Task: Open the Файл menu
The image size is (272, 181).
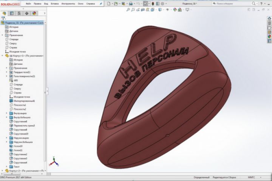Action: pos(28,3)
